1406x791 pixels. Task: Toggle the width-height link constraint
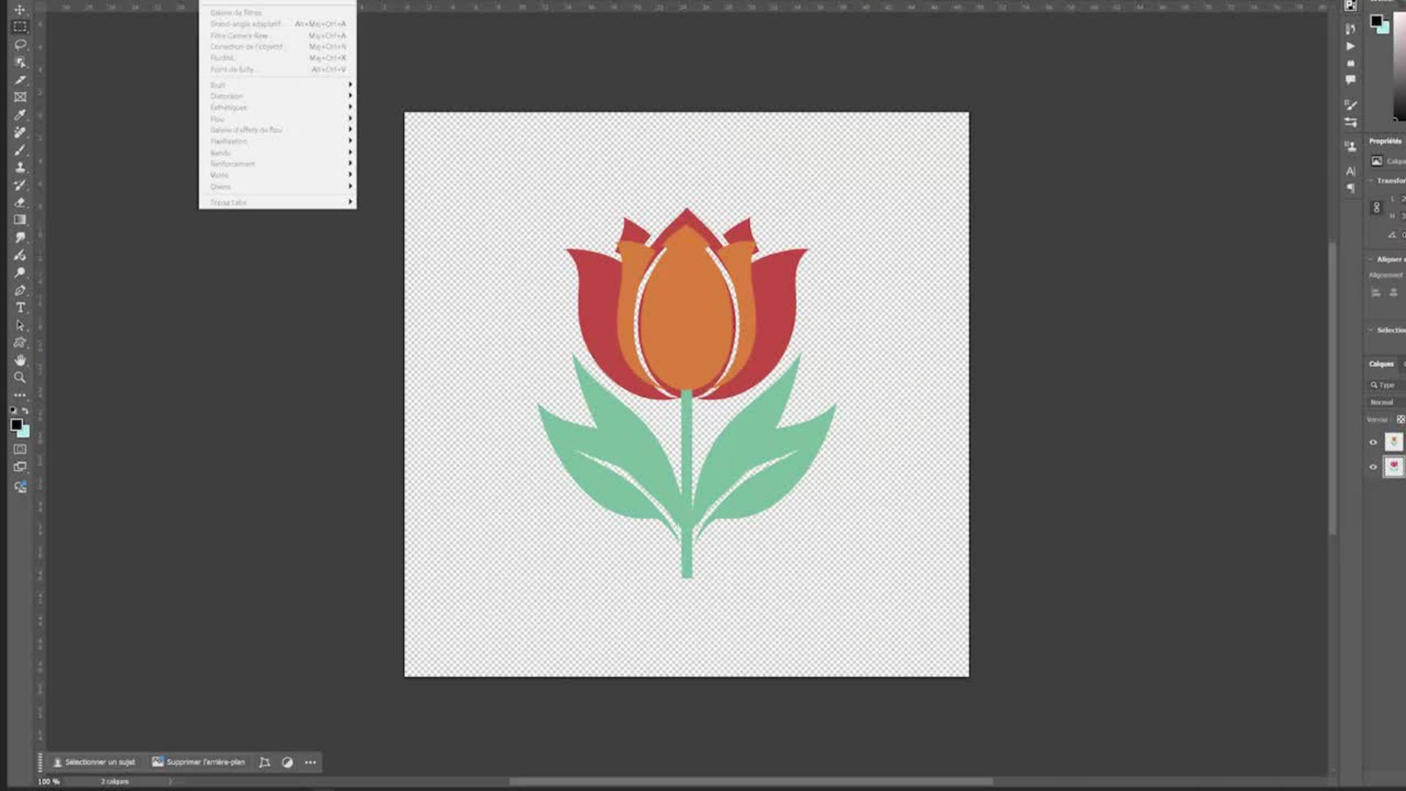pos(1376,208)
